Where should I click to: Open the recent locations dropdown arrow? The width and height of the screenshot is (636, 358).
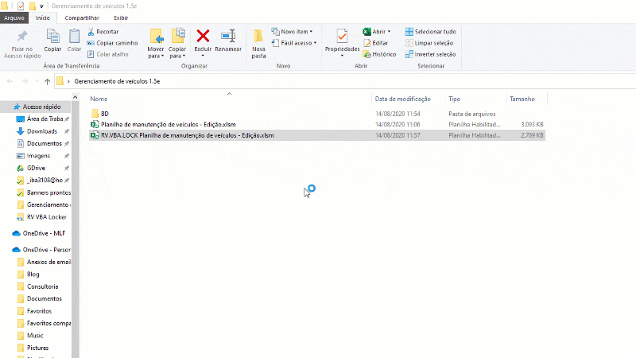pyautogui.click(x=37, y=82)
